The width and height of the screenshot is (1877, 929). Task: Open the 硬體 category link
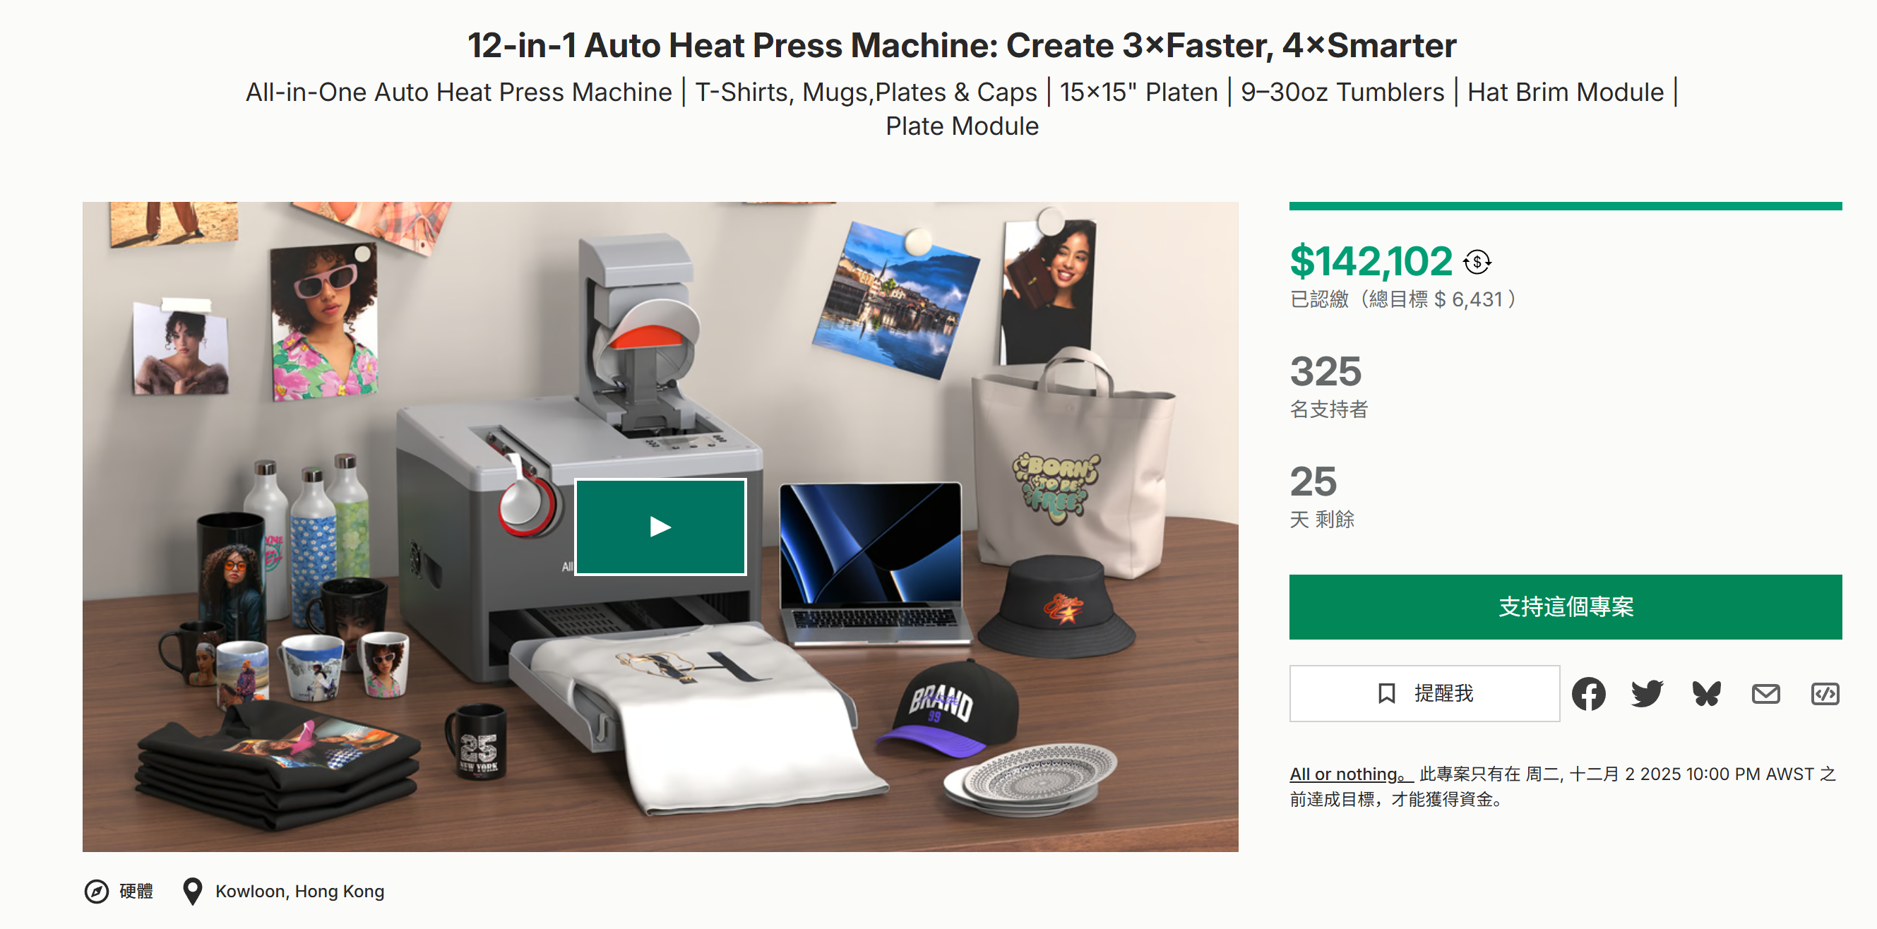tap(136, 891)
